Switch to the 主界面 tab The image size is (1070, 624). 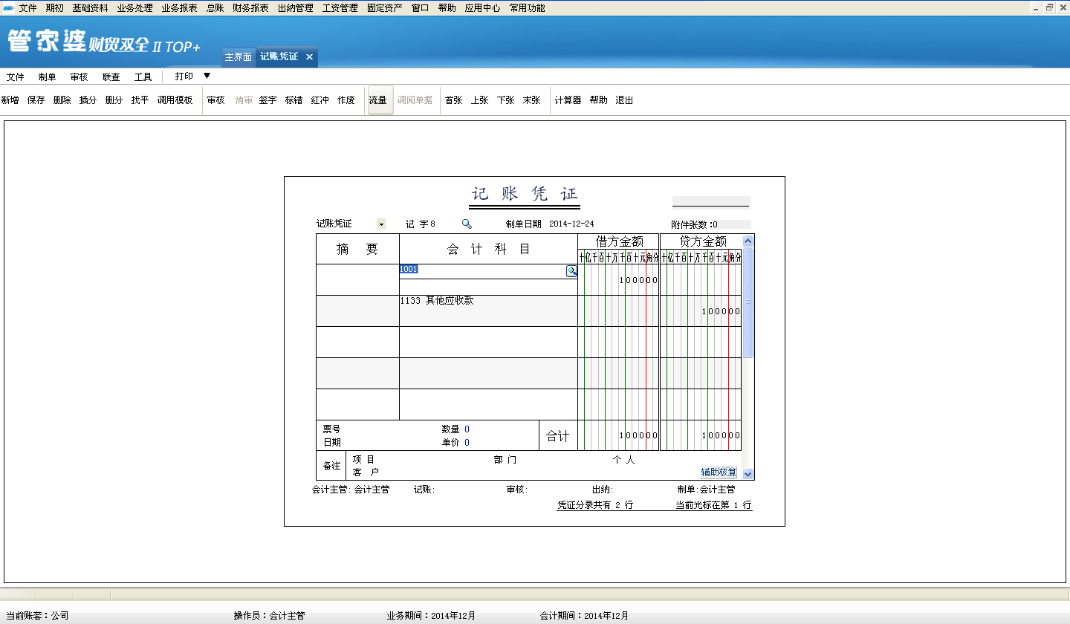click(x=239, y=57)
